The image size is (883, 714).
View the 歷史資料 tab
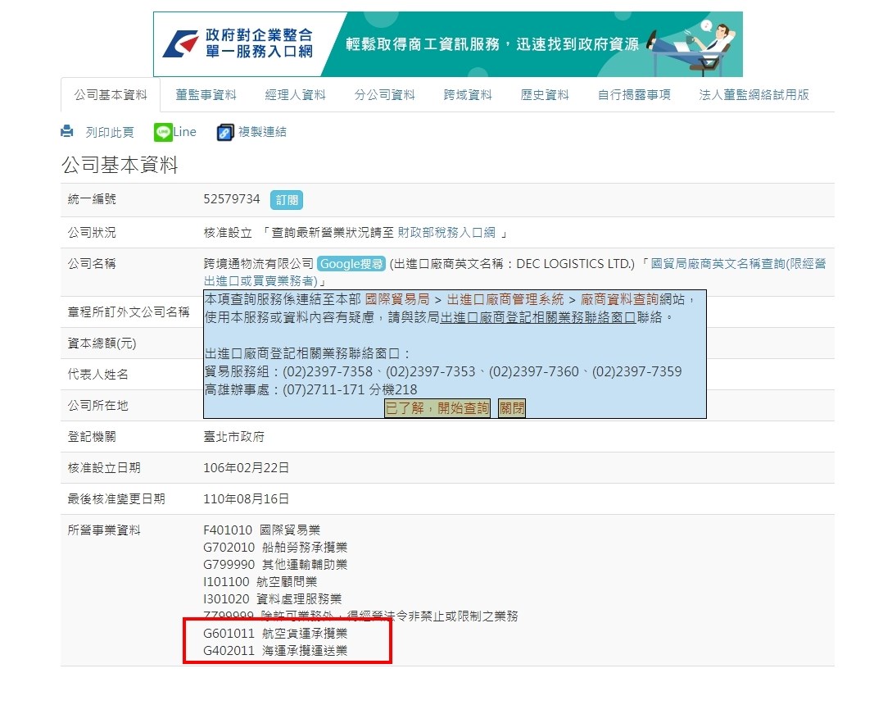pos(545,95)
